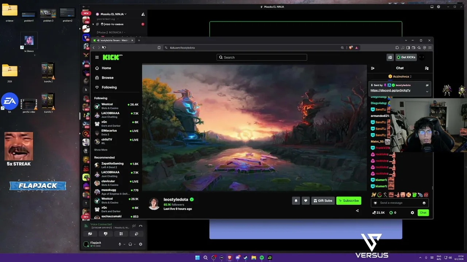
Task: Collapse the chat panel
Action: (x=373, y=68)
